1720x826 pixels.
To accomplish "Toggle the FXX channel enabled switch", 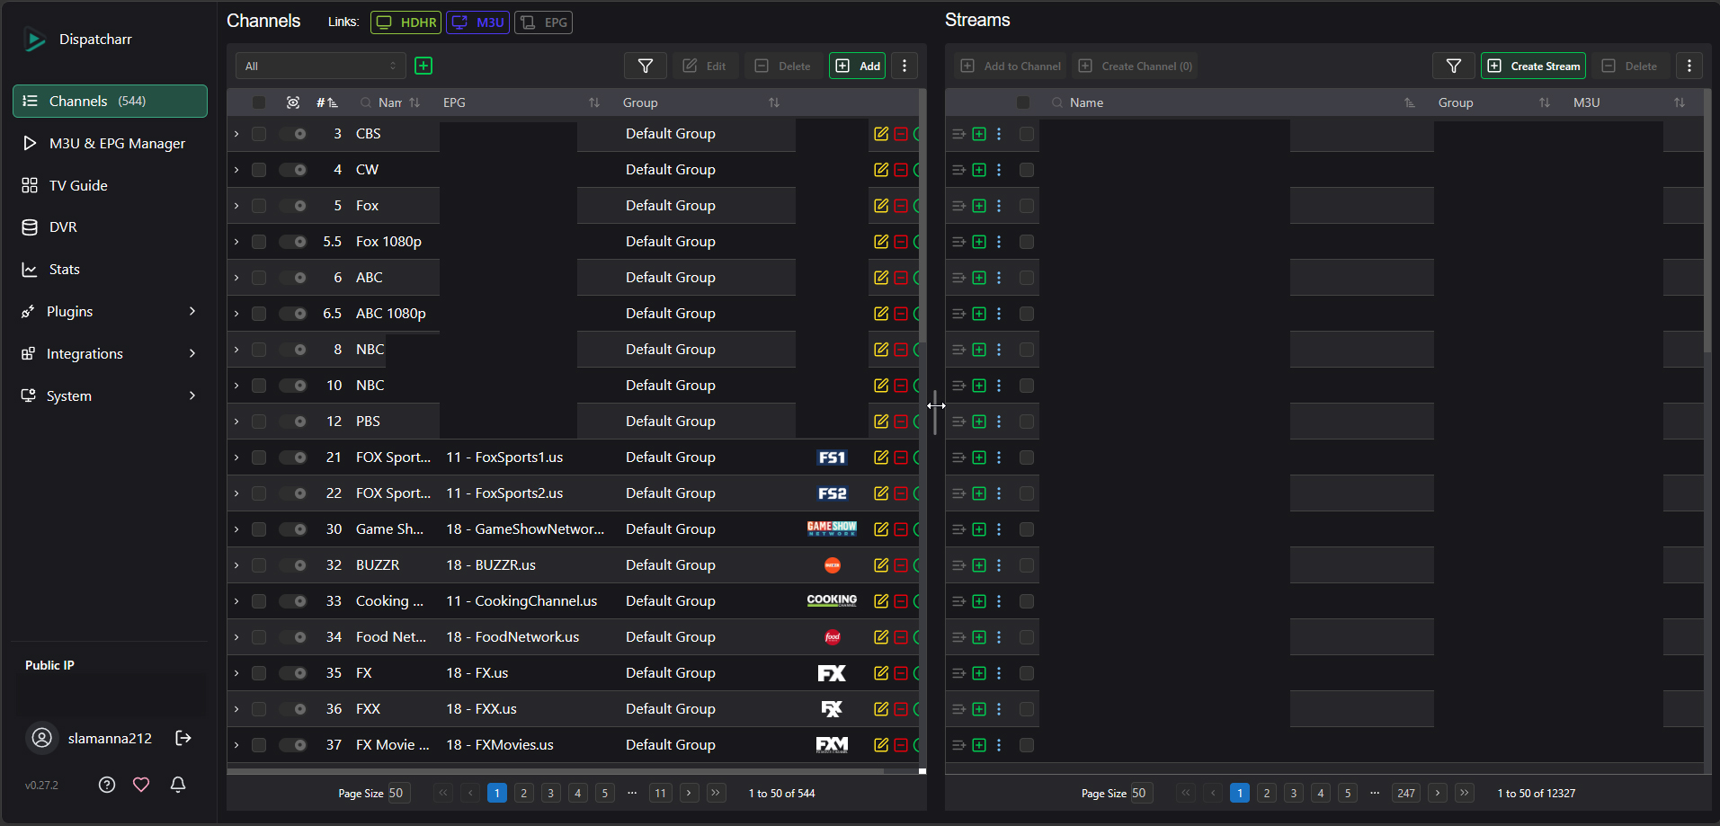I will click(293, 709).
